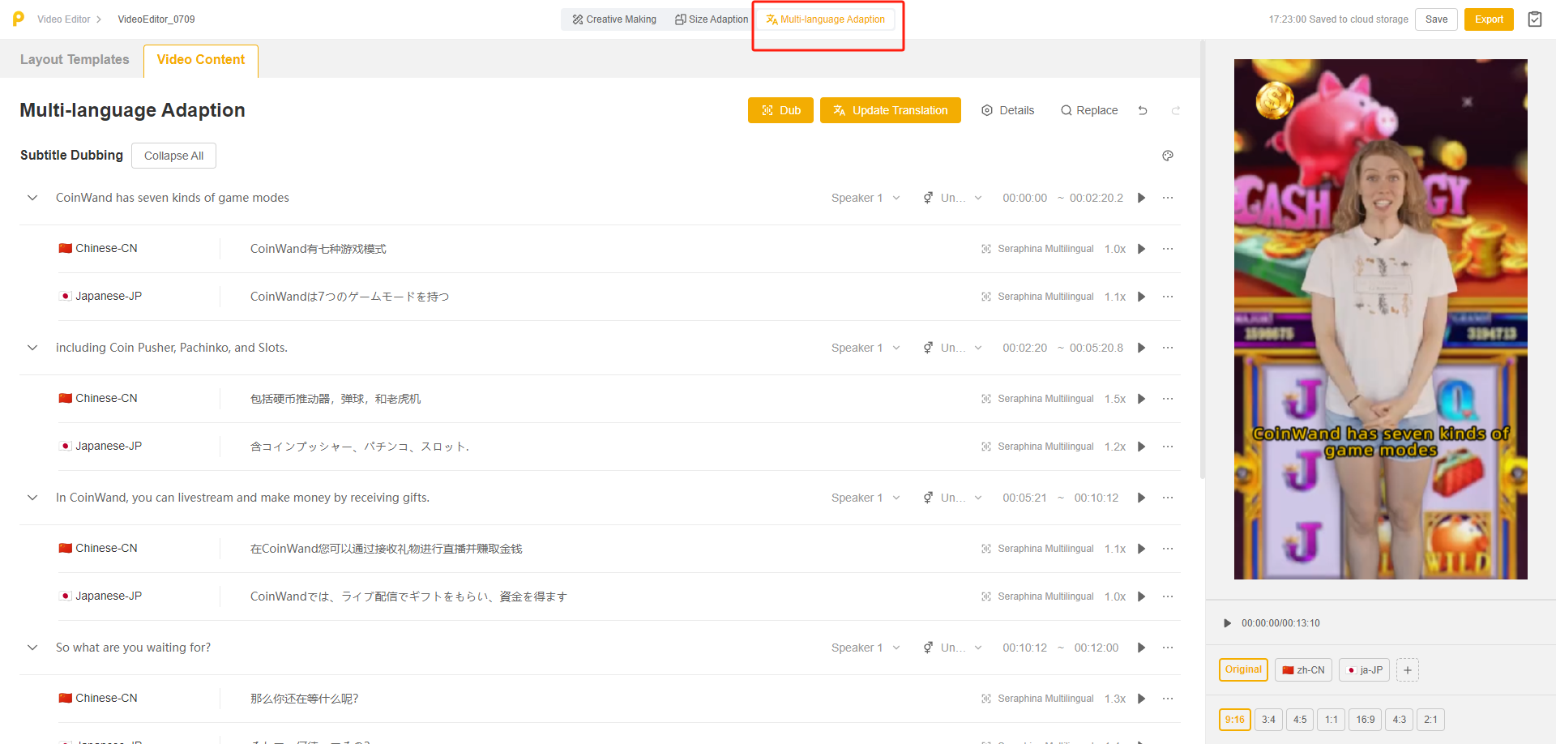Click the Update Translation button
Viewport: 1556px width, 744px height.
pos(890,110)
